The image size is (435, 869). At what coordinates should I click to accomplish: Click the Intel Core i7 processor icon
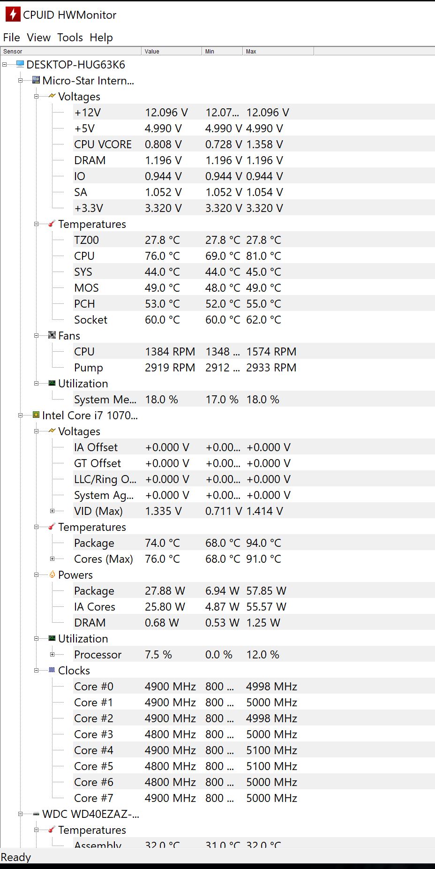[36, 415]
